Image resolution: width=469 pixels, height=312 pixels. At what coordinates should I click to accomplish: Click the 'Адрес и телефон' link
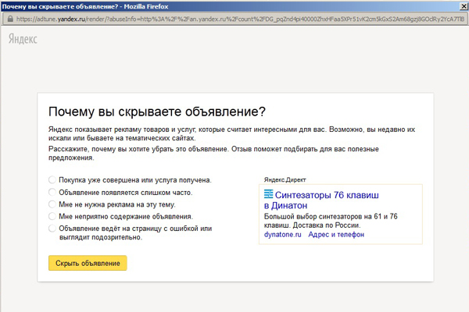(336, 234)
